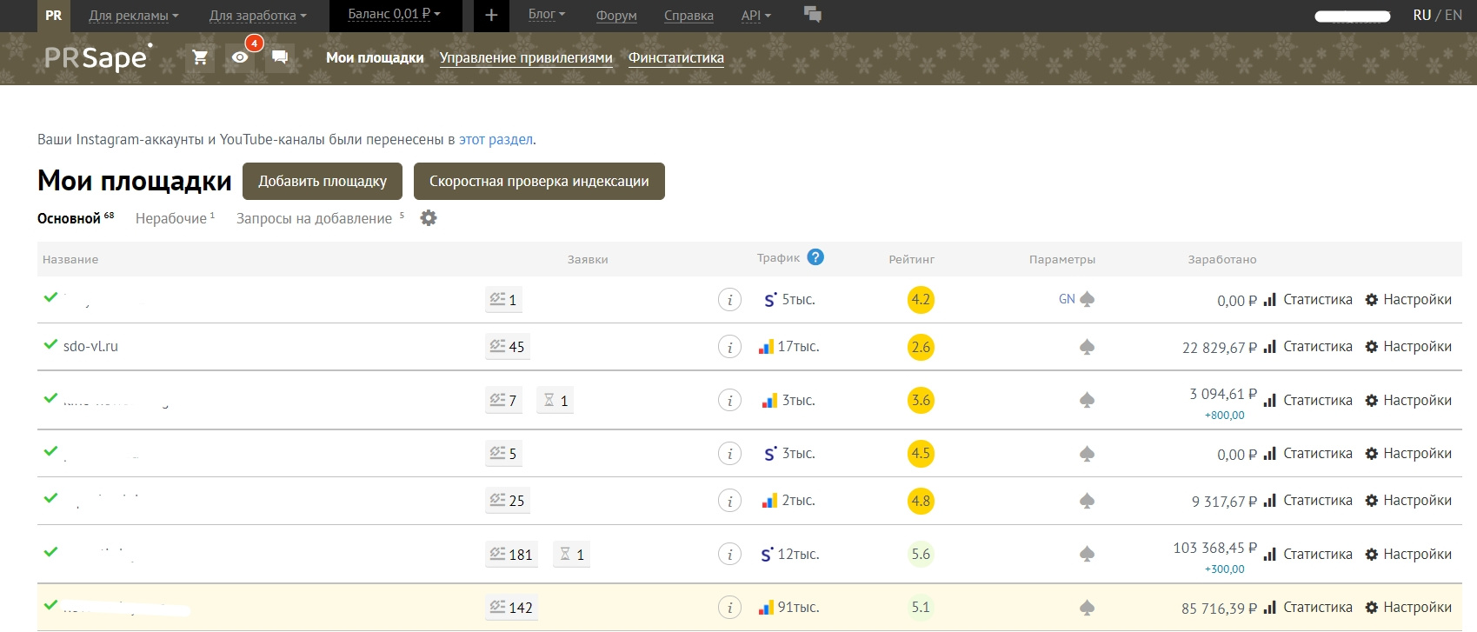Click the traffic source icon for 12тыс.
The height and width of the screenshot is (632, 1477).
pos(768,555)
